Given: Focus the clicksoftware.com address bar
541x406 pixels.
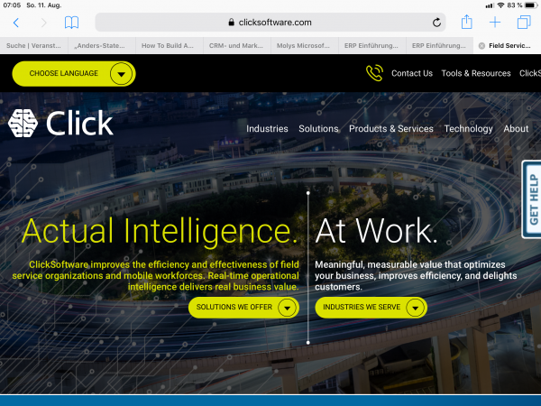Looking at the screenshot, I should tap(270, 23).
